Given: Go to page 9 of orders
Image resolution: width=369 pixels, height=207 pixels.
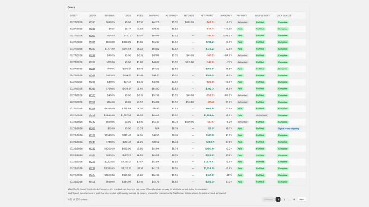Looking at the screenshot, I should [294, 199].
